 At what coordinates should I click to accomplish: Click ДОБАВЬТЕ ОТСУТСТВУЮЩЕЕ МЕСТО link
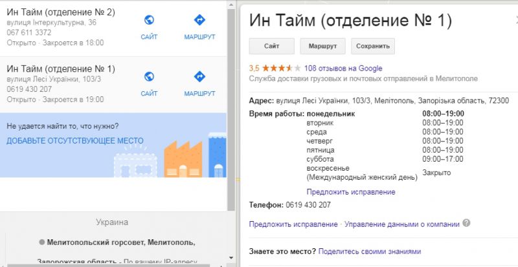[x=75, y=141]
